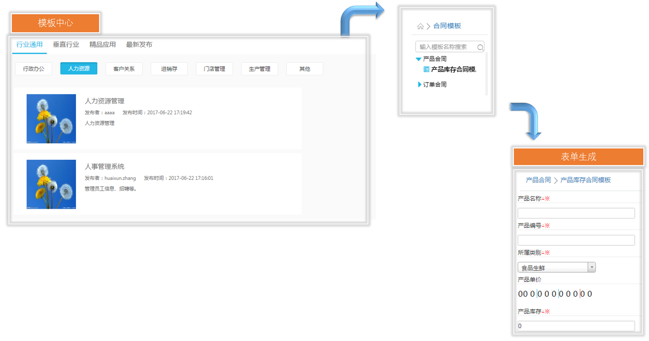Choose the 进销存 category
This screenshot has height=341, width=649.
[169, 69]
